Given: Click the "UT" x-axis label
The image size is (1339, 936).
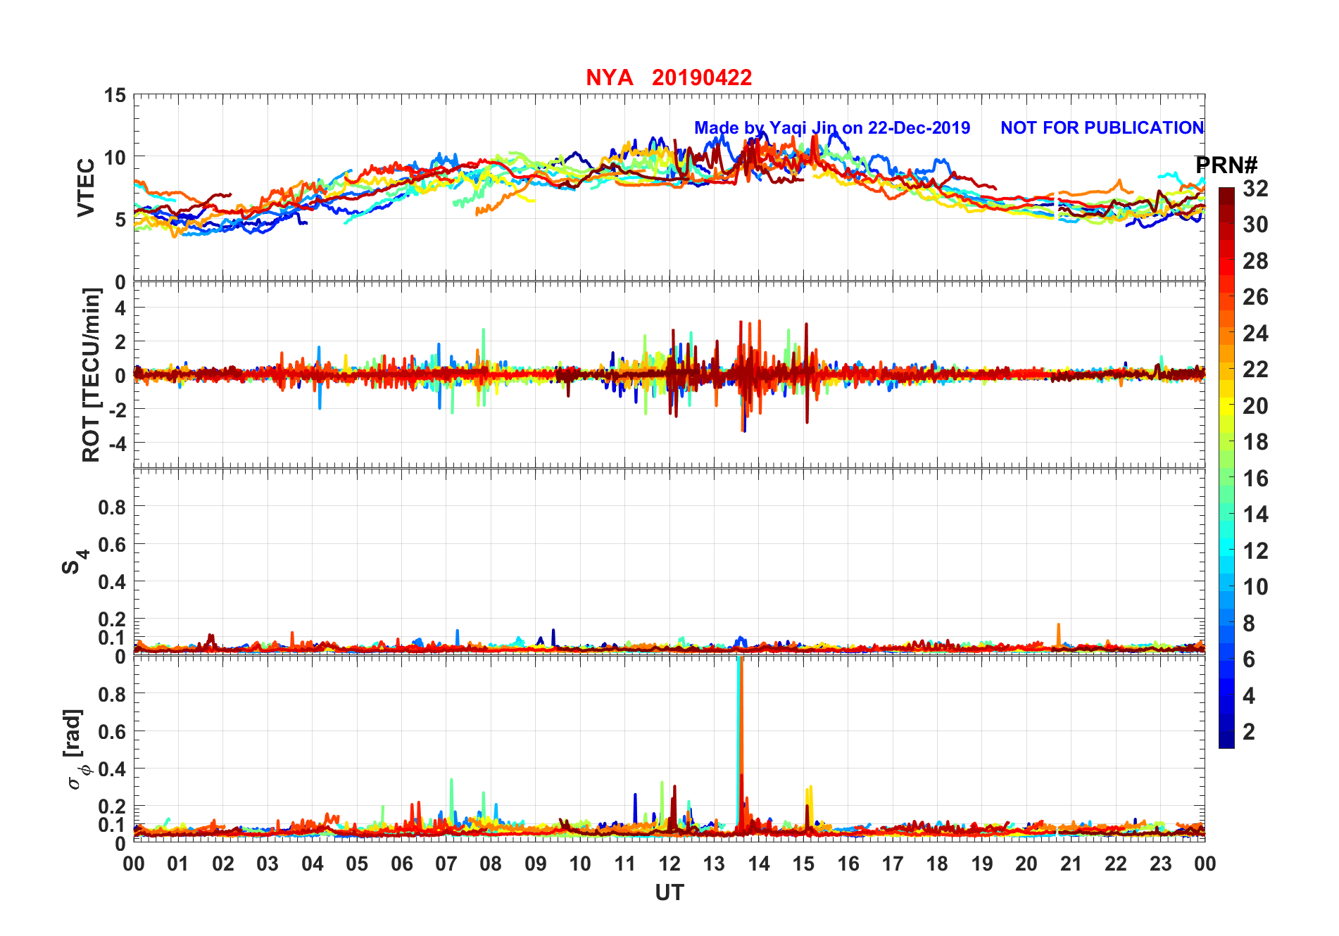Looking at the screenshot, I should [x=669, y=892].
